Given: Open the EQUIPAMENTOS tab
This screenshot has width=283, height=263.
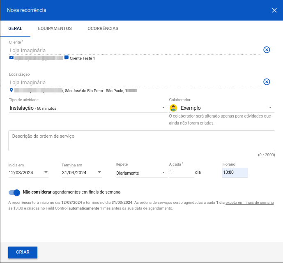Looking at the screenshot, I should click(55, 28).
